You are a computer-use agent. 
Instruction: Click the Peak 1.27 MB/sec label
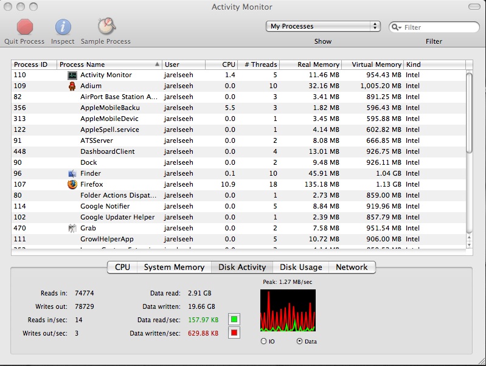click(x=287, y=282)
